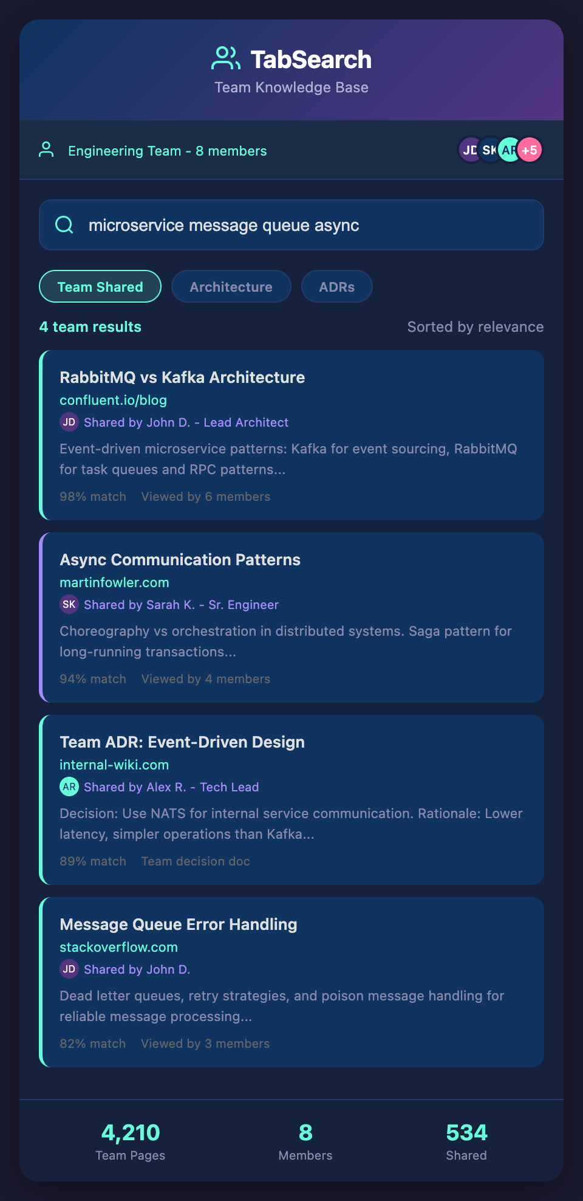Toggle the Team Shared filter chip
Image resolution: width=583 pixels, height=1201 pixels.
(100, 286)
